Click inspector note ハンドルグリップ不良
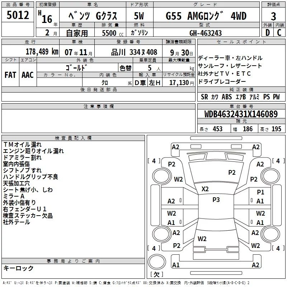 [30, 177]
